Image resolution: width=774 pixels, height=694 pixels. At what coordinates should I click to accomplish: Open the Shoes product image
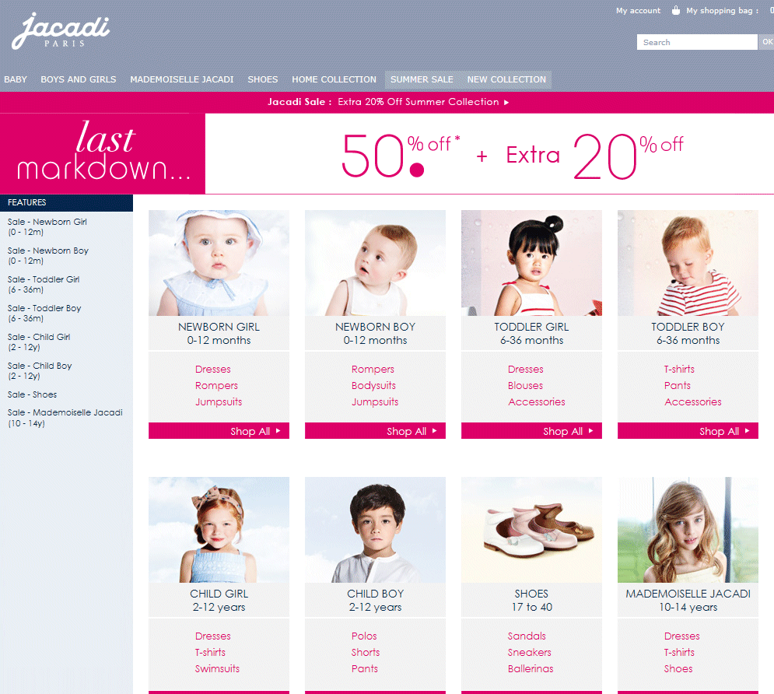pyautogui.click(x=531, y=530)
